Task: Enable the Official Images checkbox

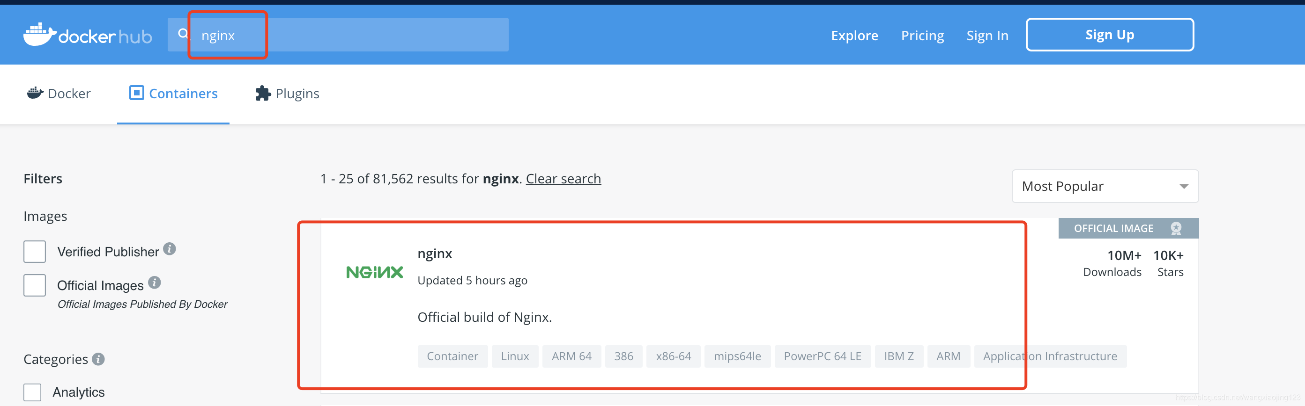Action: pyautogui.click(x=35, y=285)
